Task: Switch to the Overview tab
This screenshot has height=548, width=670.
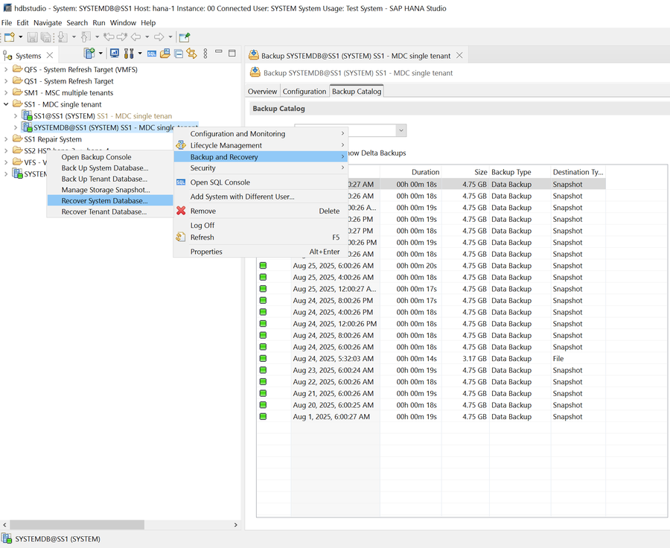Action: coord(262,92)
